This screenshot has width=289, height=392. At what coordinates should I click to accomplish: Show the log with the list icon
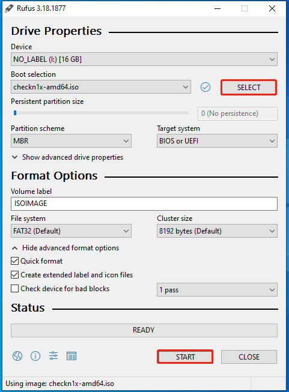tap(71, 356)
